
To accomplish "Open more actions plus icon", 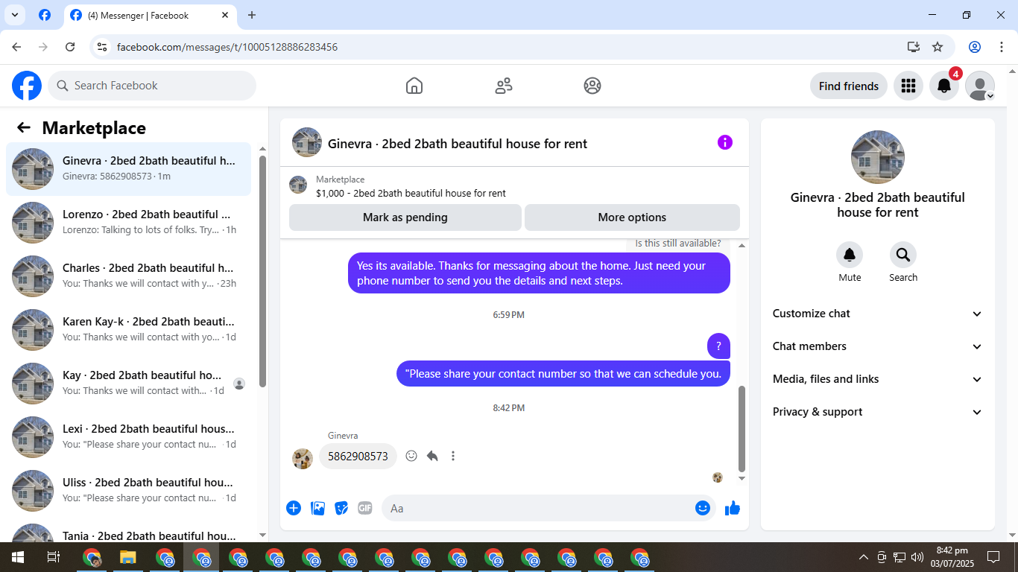I will (294, 508).
